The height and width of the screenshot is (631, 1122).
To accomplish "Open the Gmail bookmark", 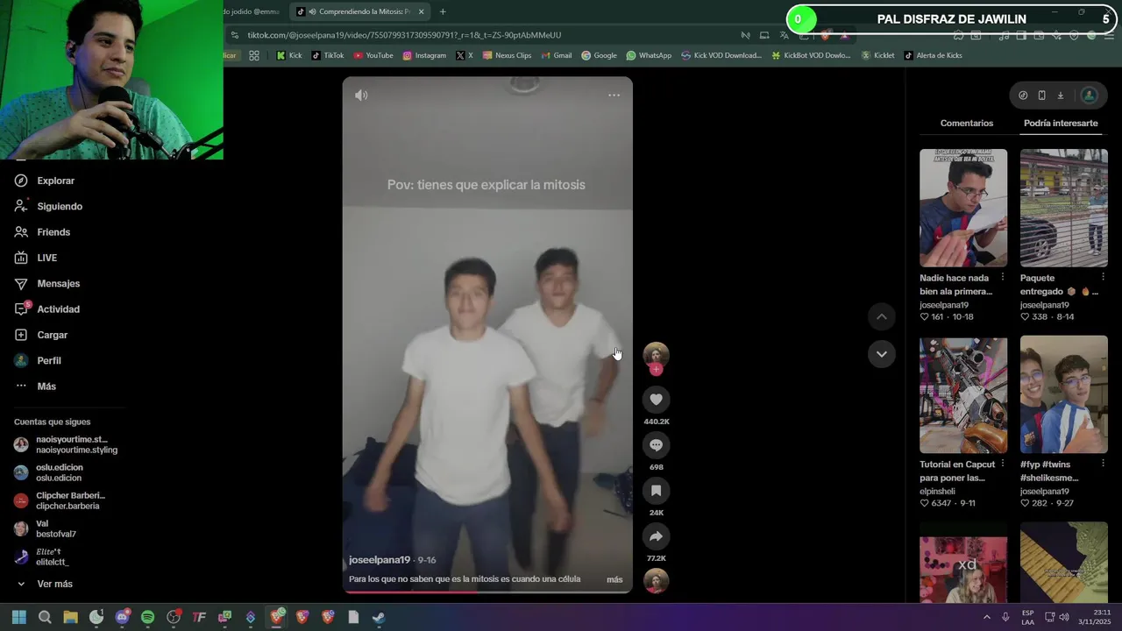I will click(x=556, y=55).
